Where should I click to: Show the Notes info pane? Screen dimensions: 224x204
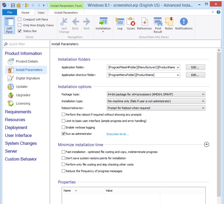169,24
